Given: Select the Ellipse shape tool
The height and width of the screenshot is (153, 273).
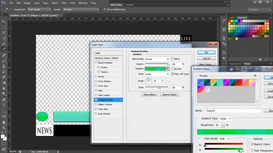Looking at the screenshot, I should 4,116.
